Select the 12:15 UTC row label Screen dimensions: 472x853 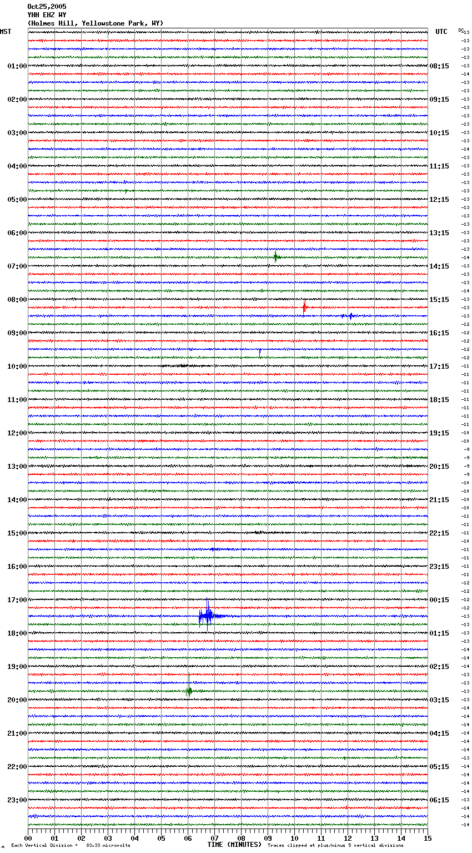[439, 200]
